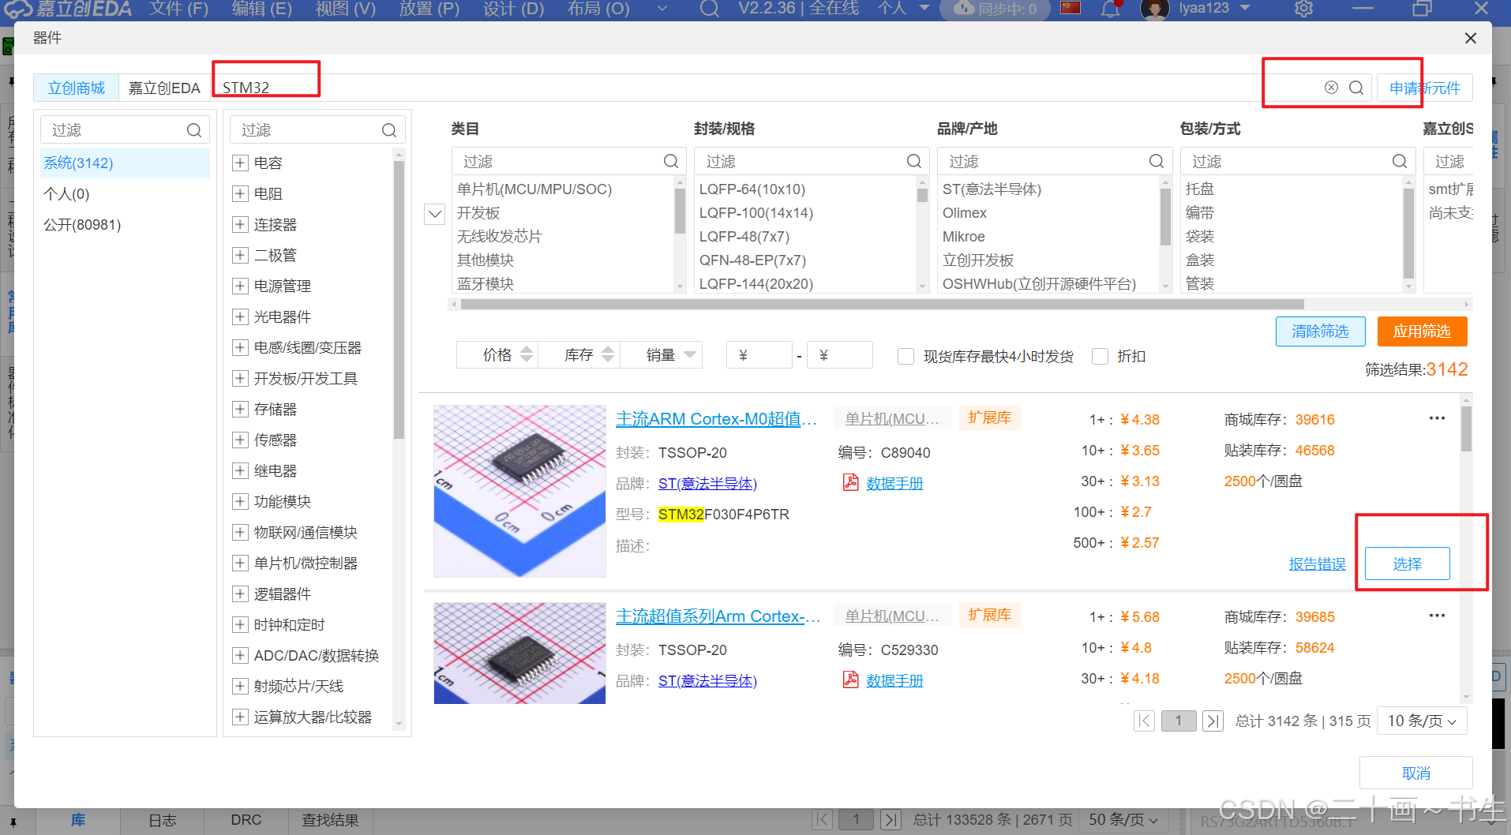Click the cloud sync status icon

pyautogui.click(x=964, y=9)
